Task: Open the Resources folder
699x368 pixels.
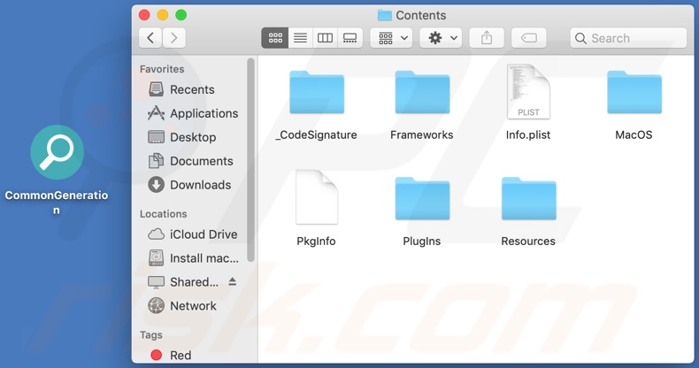Action: (528, 199)
